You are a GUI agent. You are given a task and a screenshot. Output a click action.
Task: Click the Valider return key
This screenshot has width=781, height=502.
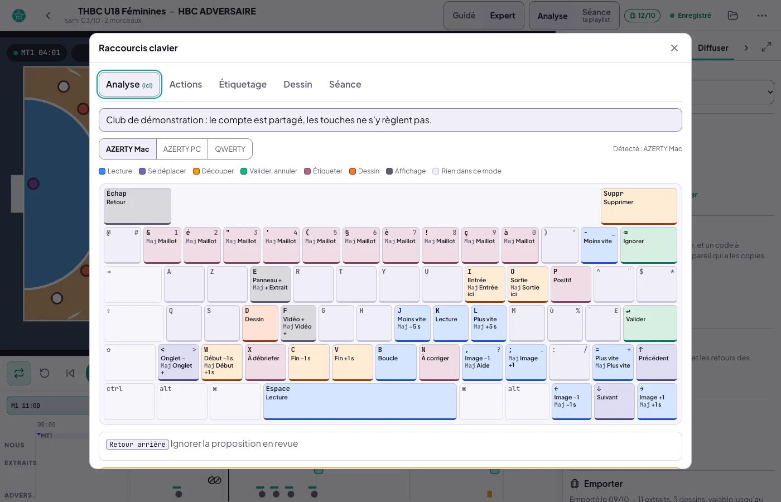(650, 324)
